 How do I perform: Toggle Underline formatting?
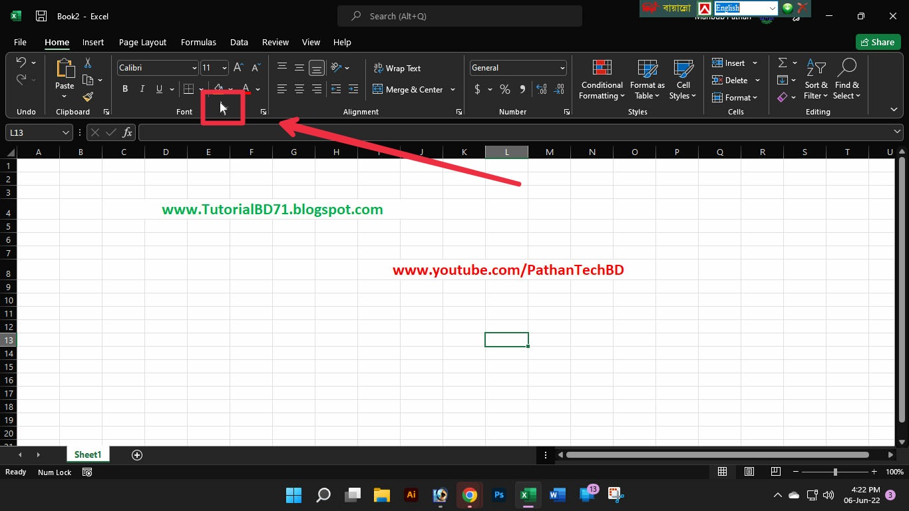coord(159,89)
